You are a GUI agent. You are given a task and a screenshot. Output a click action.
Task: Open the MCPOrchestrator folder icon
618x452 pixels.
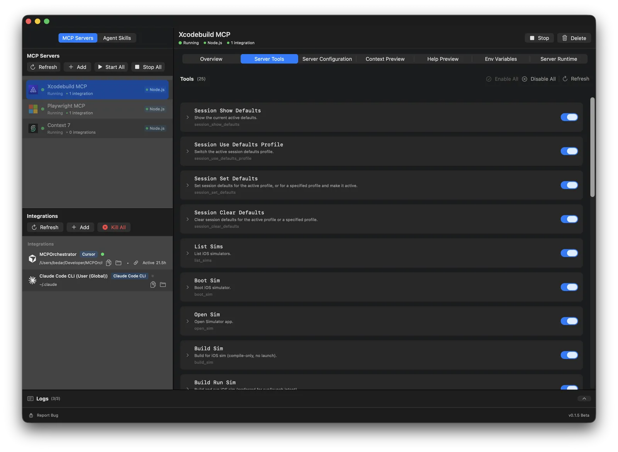click(118, 262)
